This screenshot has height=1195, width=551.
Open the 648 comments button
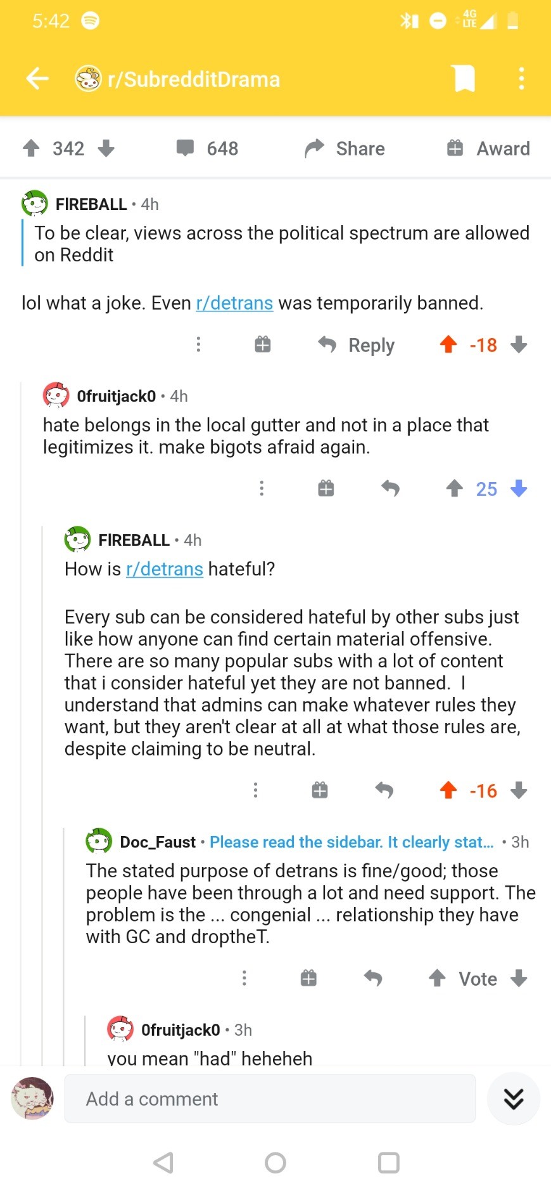[207, 148]
